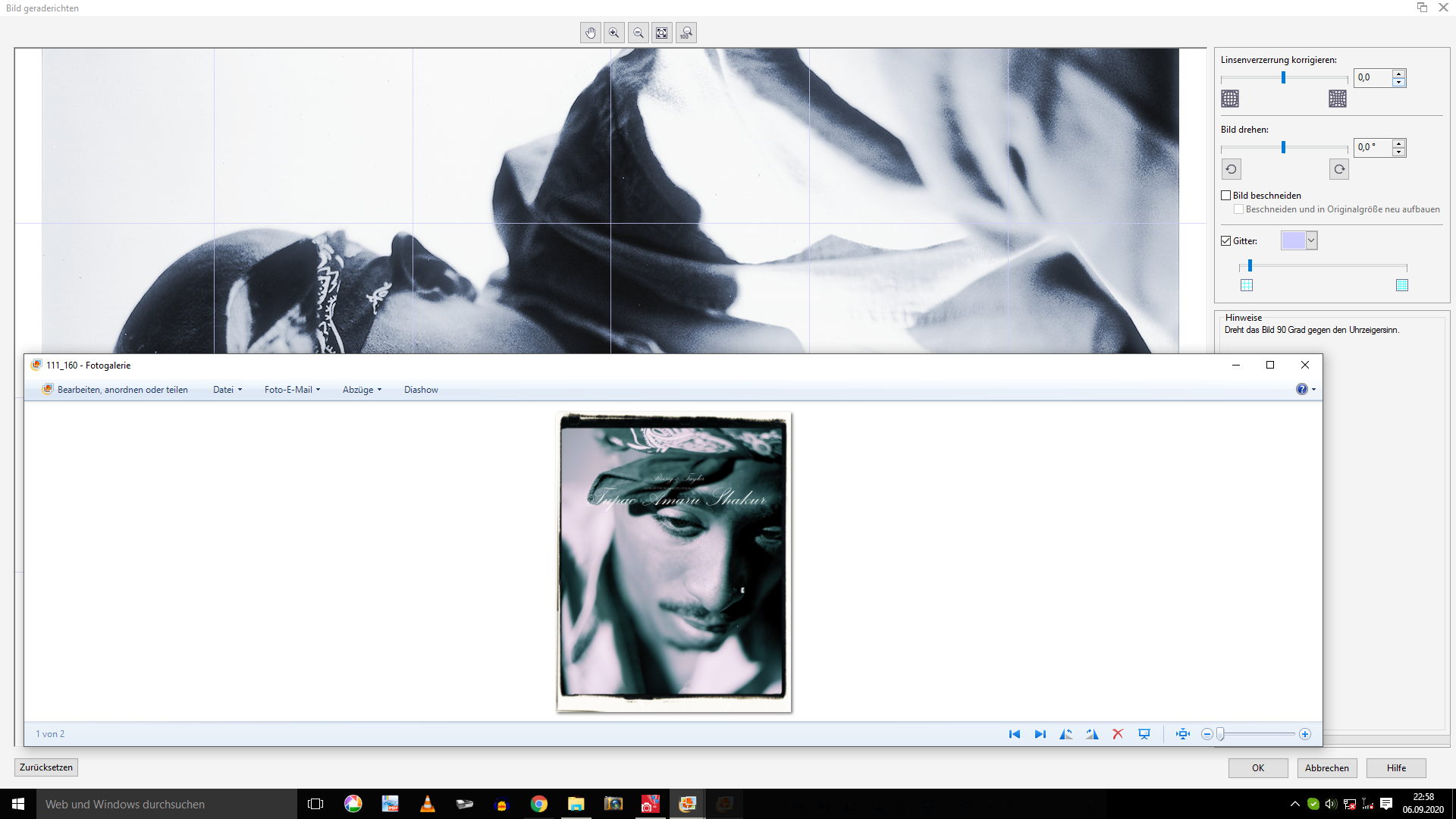Viewport: 1456px width, 819px height.
Task: Click the Gitter density slider
Action: coord(1323,266)
